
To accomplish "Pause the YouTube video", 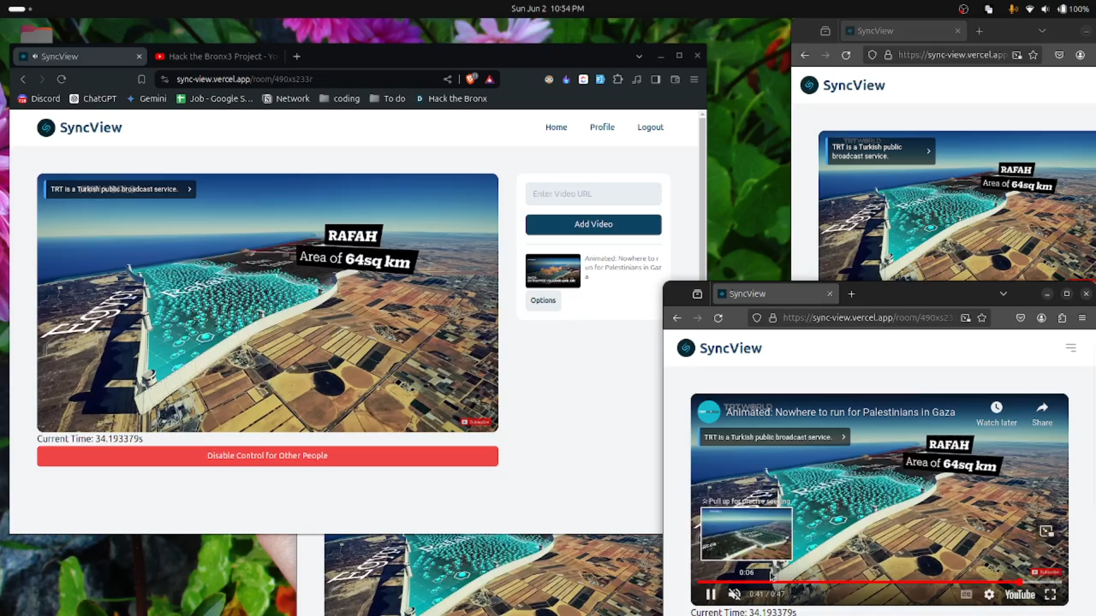I will point(711,594).
